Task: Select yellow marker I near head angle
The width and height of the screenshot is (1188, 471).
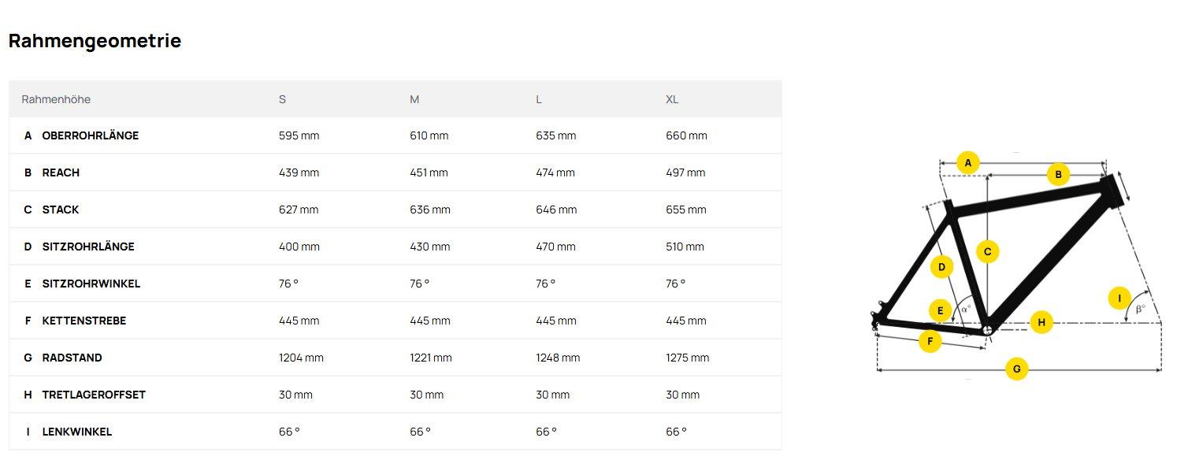Action: pyautogui.click(x=1119, y=299)
